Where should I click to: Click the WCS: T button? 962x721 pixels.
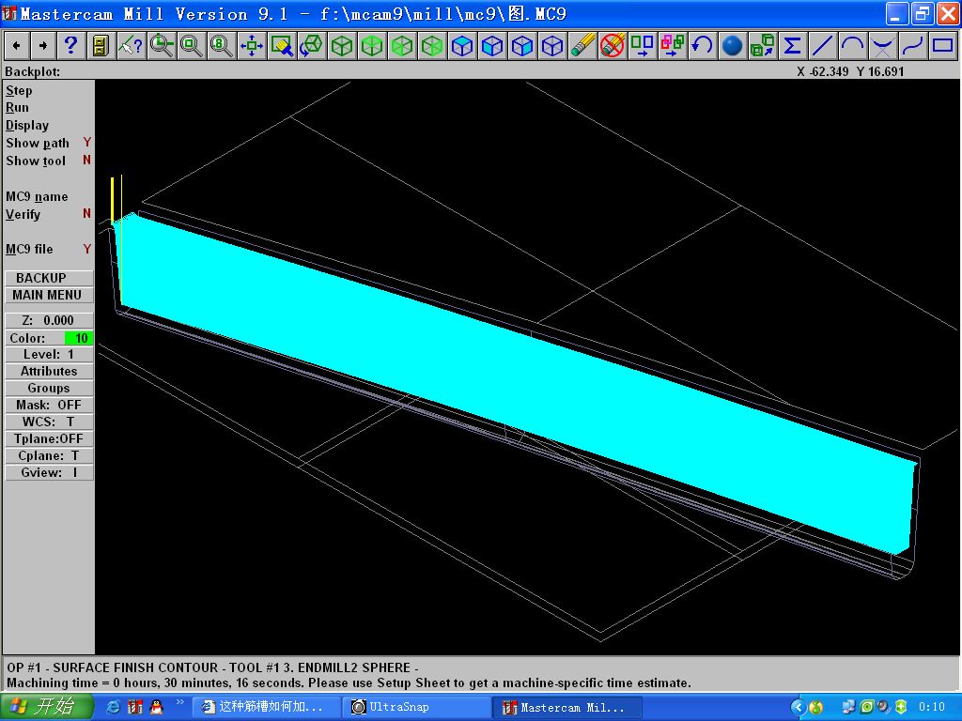point(49,422)
